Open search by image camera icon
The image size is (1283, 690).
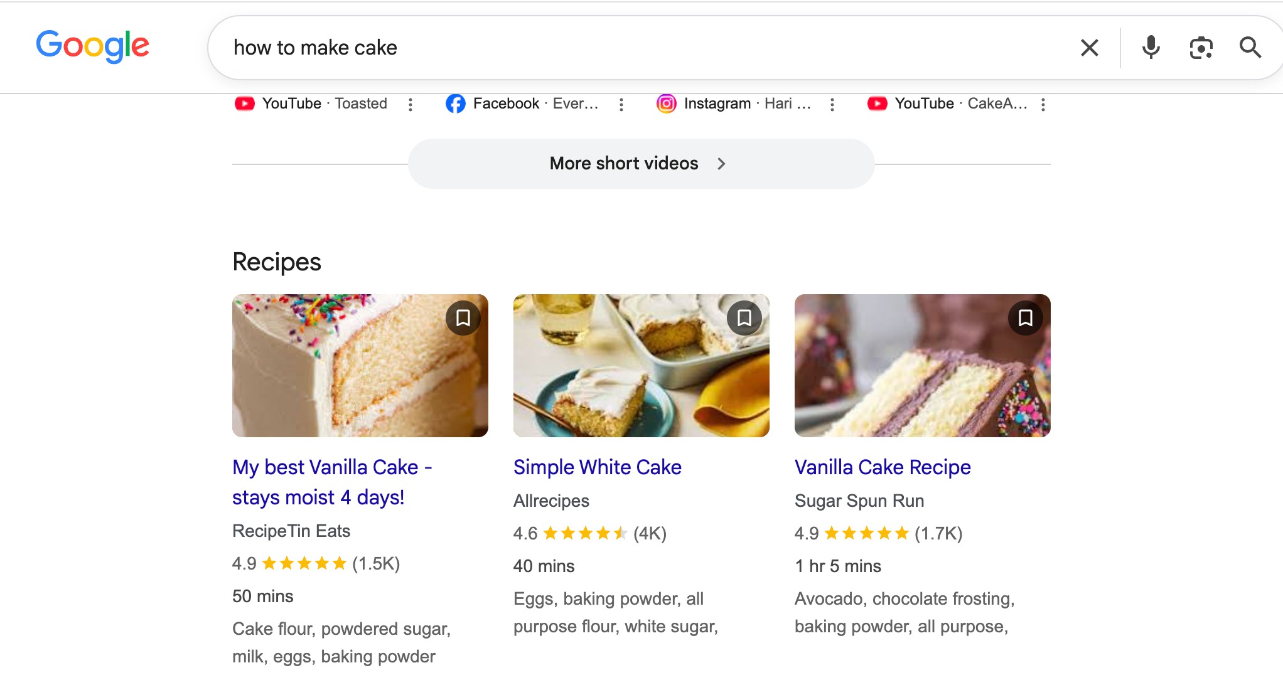(x=1201, y=48)
